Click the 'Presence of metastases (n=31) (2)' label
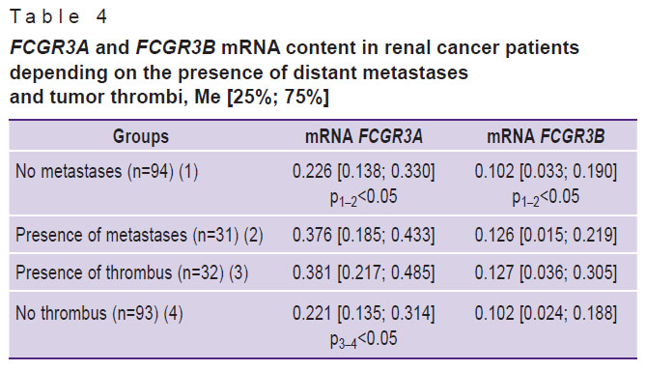 (139, 236)
